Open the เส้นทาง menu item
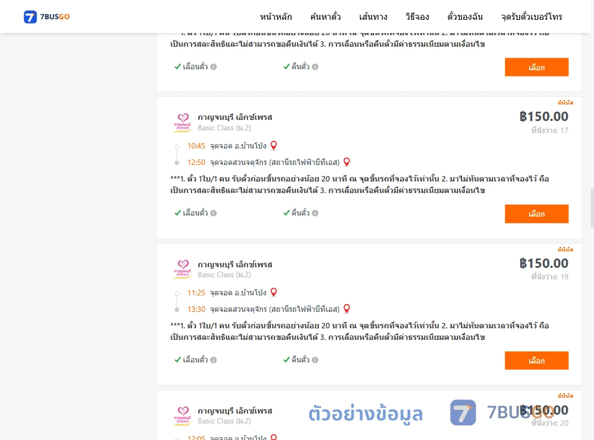The width and height of the screenshot is (594, 440). point(373,16)
